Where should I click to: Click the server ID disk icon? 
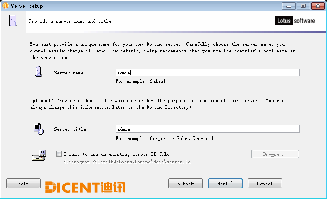39,155
